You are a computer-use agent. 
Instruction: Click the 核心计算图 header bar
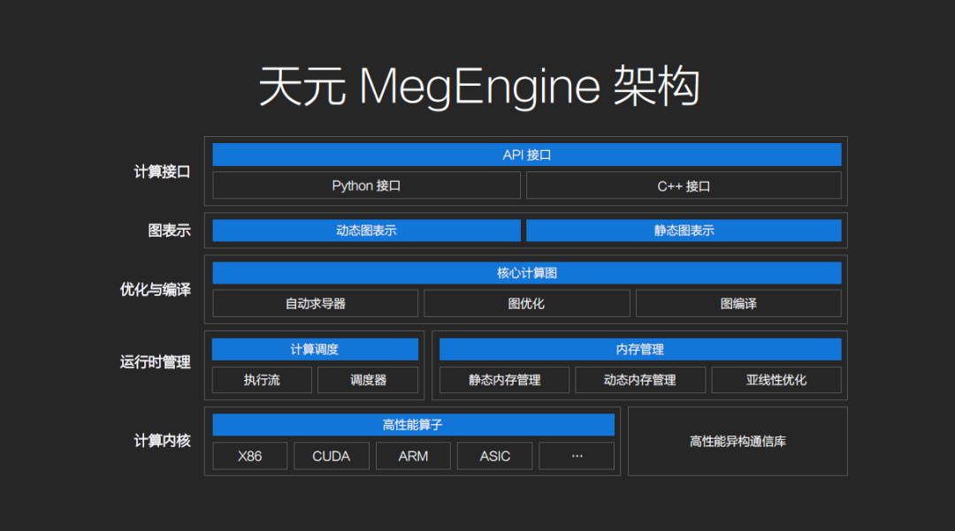tap(526, 273)
